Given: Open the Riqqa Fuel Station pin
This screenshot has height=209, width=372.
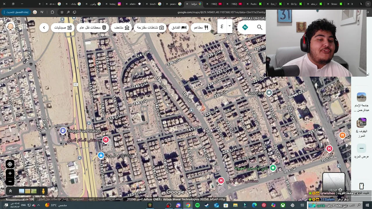Looking at the screenshot, I should click(x=63, y=131).
